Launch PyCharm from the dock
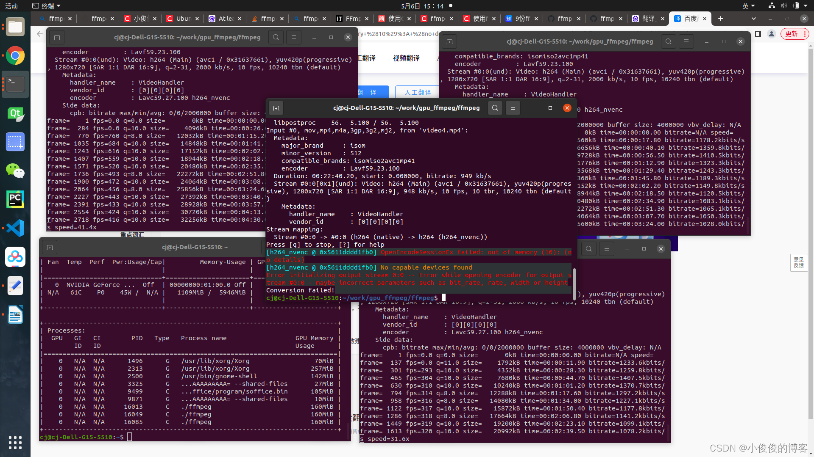Viewport: 814px width, 457px height. tap(15, 199)
